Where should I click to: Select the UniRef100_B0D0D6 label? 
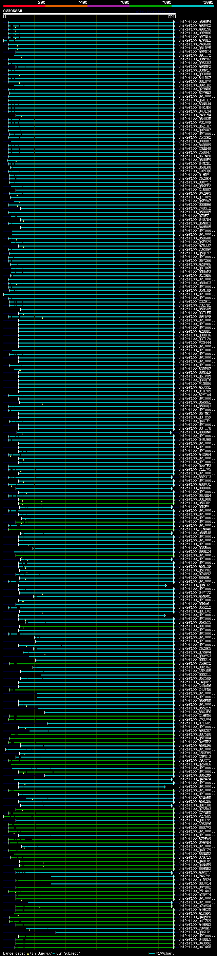point(195,488)
